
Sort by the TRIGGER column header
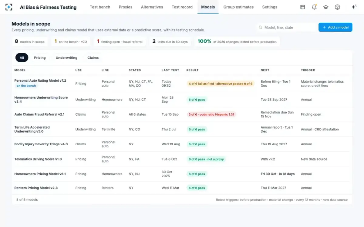(x=308, y=70)
